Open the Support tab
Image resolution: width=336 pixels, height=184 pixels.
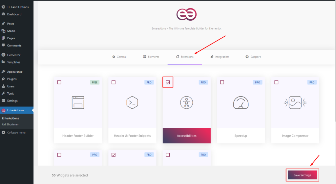pos(253,57)
